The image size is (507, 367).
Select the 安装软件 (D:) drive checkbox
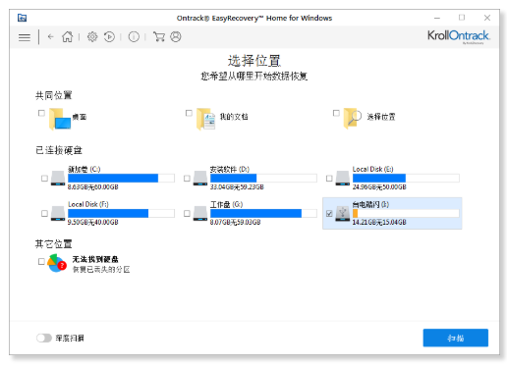[x=187, y=179]
